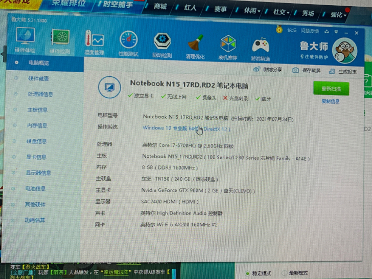The image size is (372, 279).
Task: Click 微博分享 share button
Action: click(272, 70)
